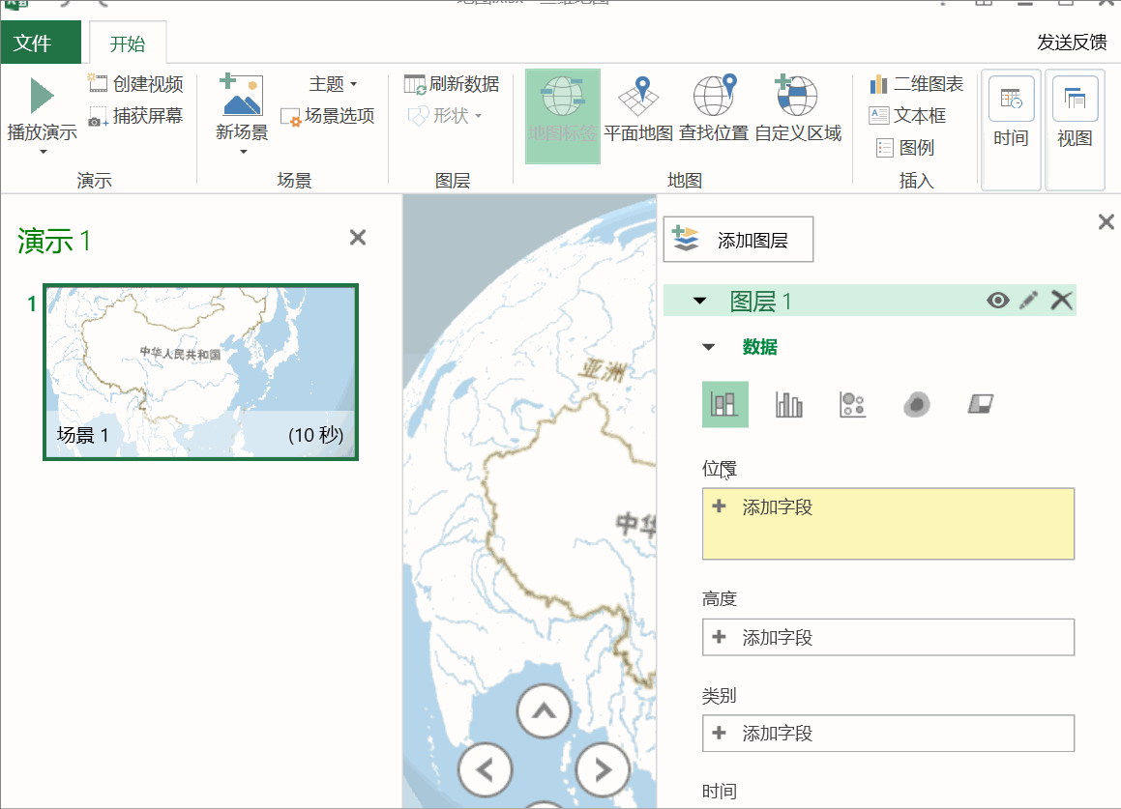
Task: Open the 时间 time group button
Action: click(1011, 130)
